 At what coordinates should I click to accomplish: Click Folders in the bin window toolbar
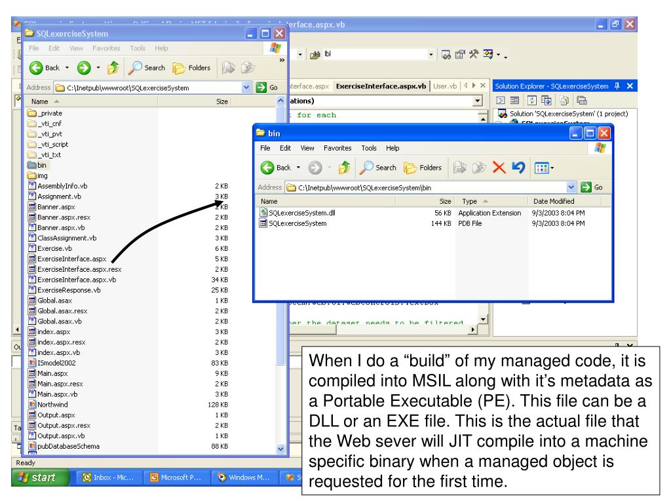[x=423, y=168]
